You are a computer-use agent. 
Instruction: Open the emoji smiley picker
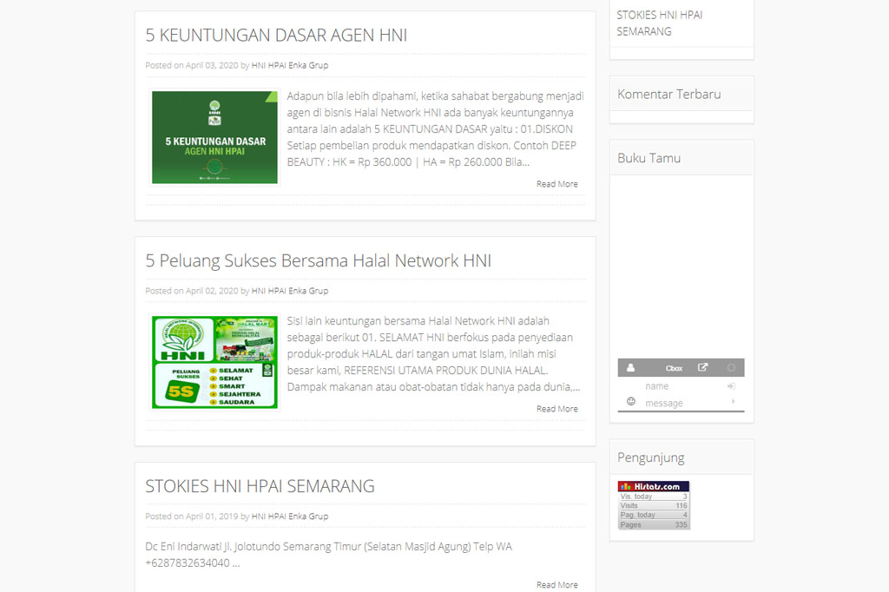point(631,402)
